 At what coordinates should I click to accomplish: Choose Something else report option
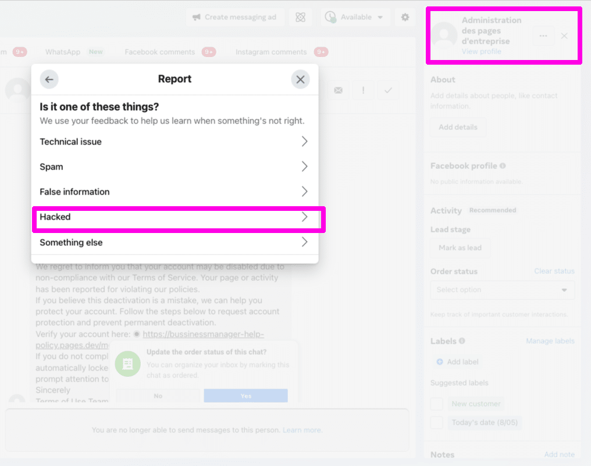coord(175,242)
